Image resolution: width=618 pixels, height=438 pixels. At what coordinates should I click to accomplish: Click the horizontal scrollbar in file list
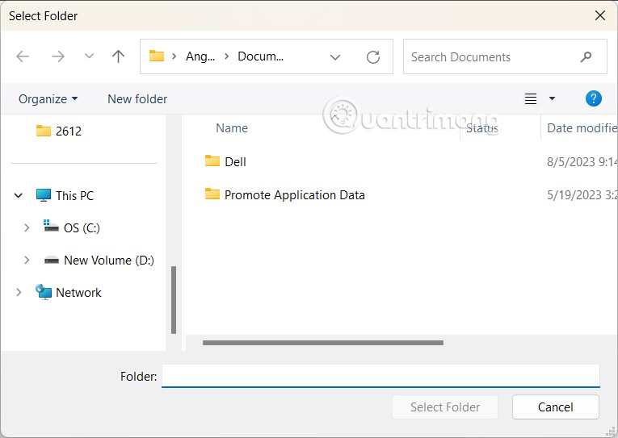[323, 343]
